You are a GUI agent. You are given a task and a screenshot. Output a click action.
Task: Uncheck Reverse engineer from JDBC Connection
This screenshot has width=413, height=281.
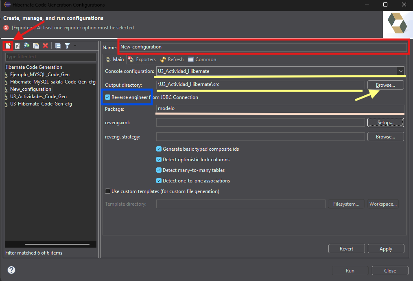[x=107, y=97]
